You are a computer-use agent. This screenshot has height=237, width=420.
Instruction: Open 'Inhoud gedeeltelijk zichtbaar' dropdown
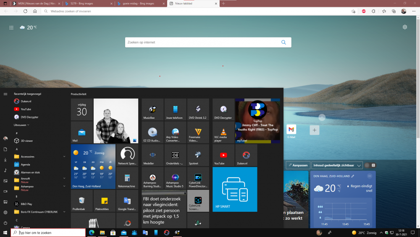click(337, 165)
